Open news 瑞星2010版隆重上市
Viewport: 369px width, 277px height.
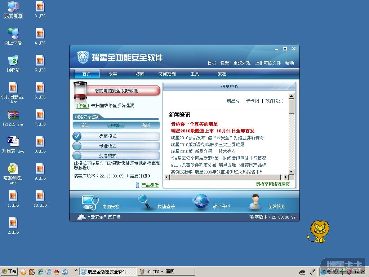pyautogui.click(x=213, y=131)
